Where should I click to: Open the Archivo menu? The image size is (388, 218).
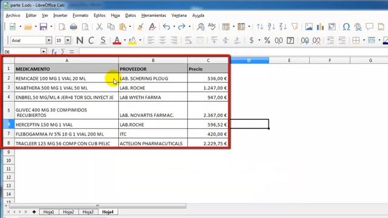pyautogui.click(x=13, y=15)
